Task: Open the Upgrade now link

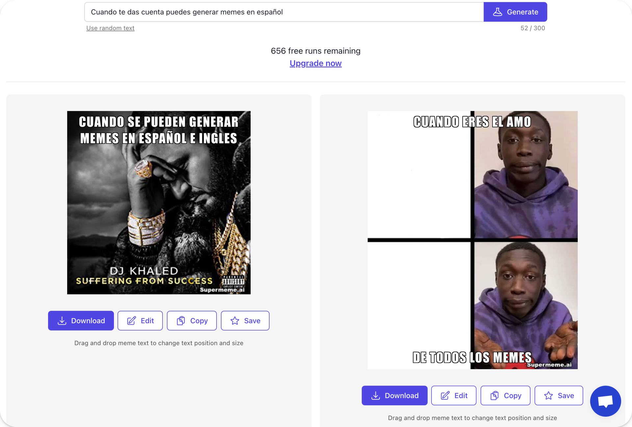Action: point(315,63)
